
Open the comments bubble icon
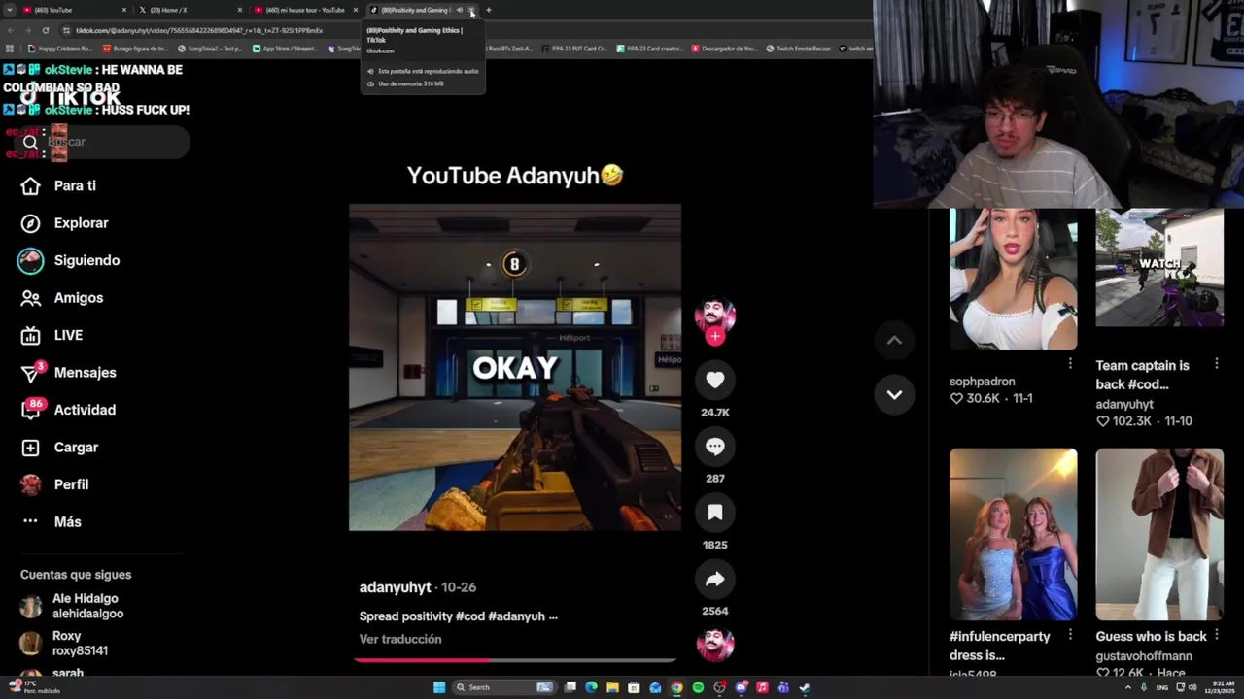[715, 447]
